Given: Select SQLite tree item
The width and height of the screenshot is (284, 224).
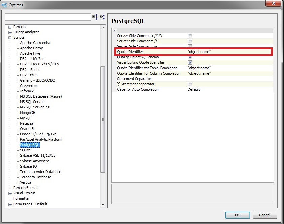Looking at the screenshot, I should pos(25,150).
